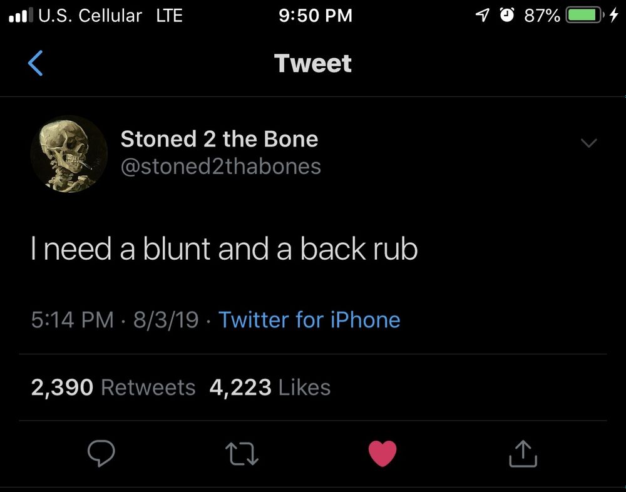Image resolution: width=626 pixels, height=492 pixels.
Task: Tap the 9:50 PM status bar clock
Action: point(316,16)
